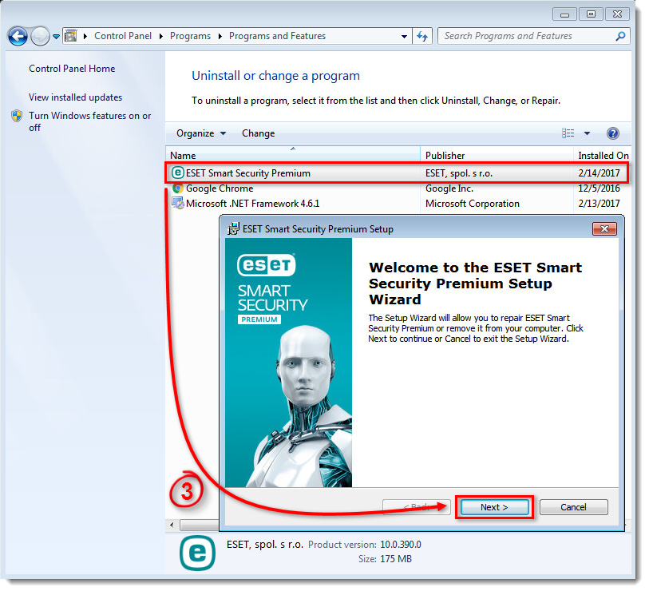The image size is (645, 591).
Task: Expand the view options dropdown arrow
Action: [587, 133]
